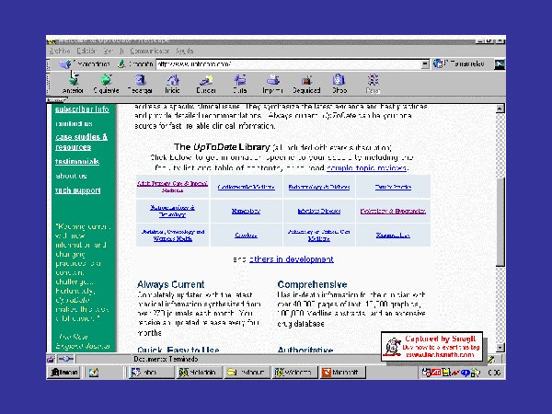552x414 pixels.
Task: Click the blue balloon tray icon
Action: pyautogui.click(x=466, y=373)
